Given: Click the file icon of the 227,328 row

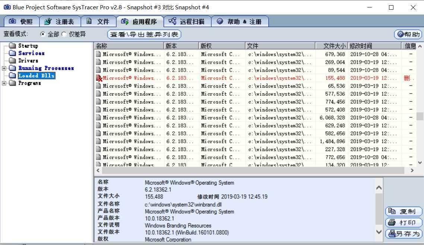Looking at the screenshot, I should (x=98, y=149).
